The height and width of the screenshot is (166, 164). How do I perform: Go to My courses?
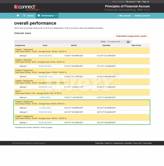(124, 16)
